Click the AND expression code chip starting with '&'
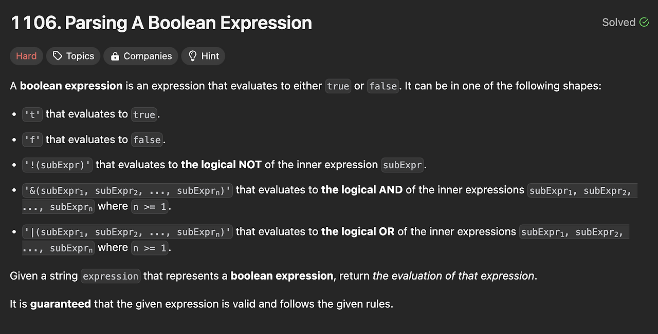 127,190
